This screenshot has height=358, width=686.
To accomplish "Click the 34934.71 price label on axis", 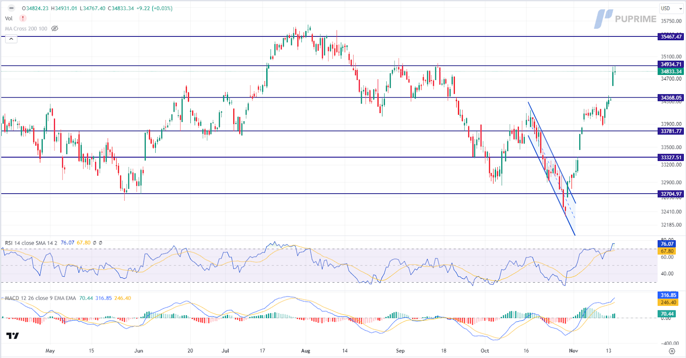I will tap(671, 64).
